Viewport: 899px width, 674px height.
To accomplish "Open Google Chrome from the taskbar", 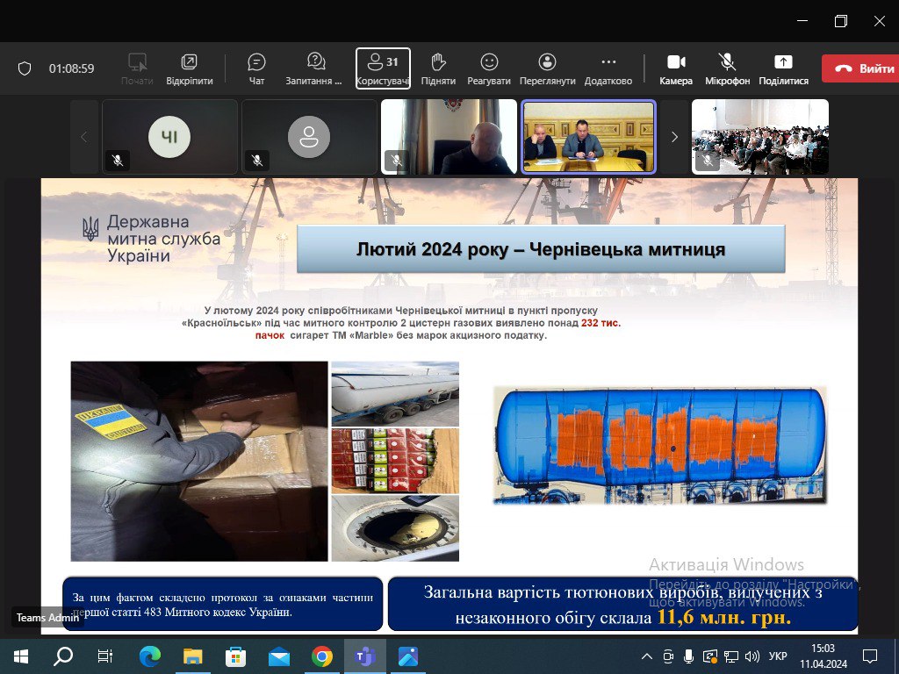I will coord(322,656).
